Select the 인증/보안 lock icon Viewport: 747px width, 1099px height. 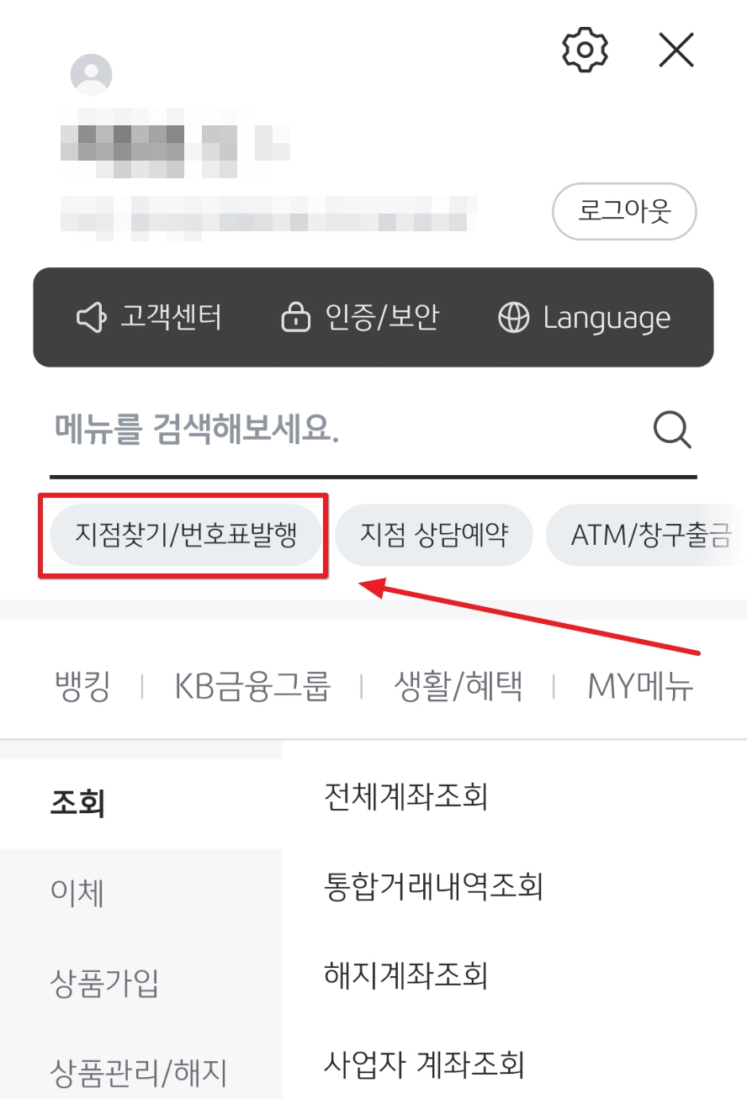(299, 318)
